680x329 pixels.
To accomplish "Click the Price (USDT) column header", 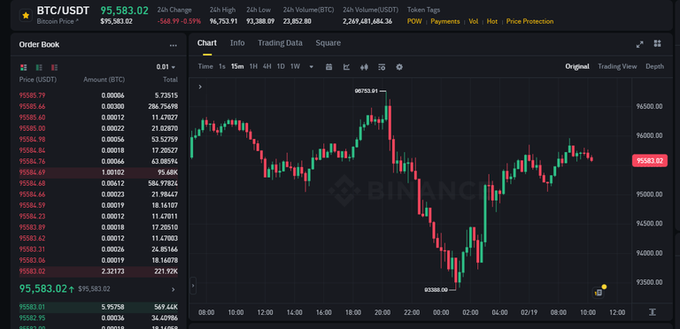I will (x=38, y=80).
